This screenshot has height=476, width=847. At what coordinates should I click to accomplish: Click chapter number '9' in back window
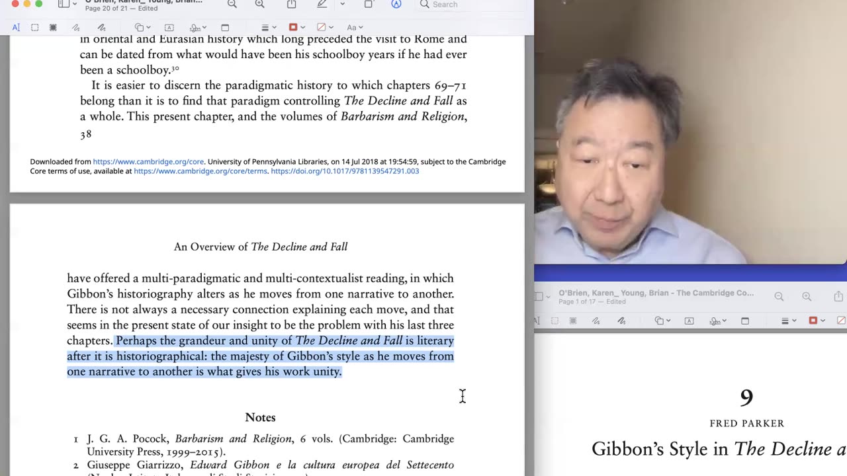click(x=746, y=397)
